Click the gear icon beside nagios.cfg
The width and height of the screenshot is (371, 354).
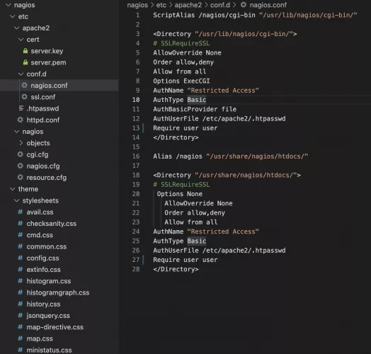pos(20,166)
